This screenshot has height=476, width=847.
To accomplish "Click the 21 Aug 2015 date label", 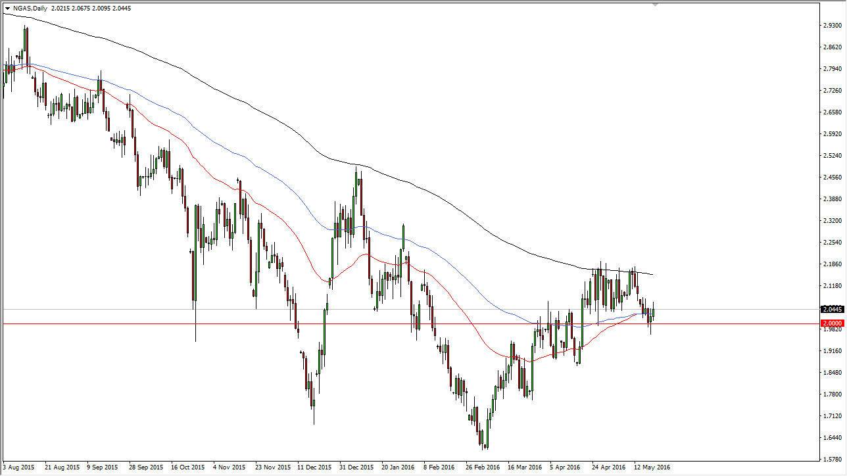I will [61, 467].
